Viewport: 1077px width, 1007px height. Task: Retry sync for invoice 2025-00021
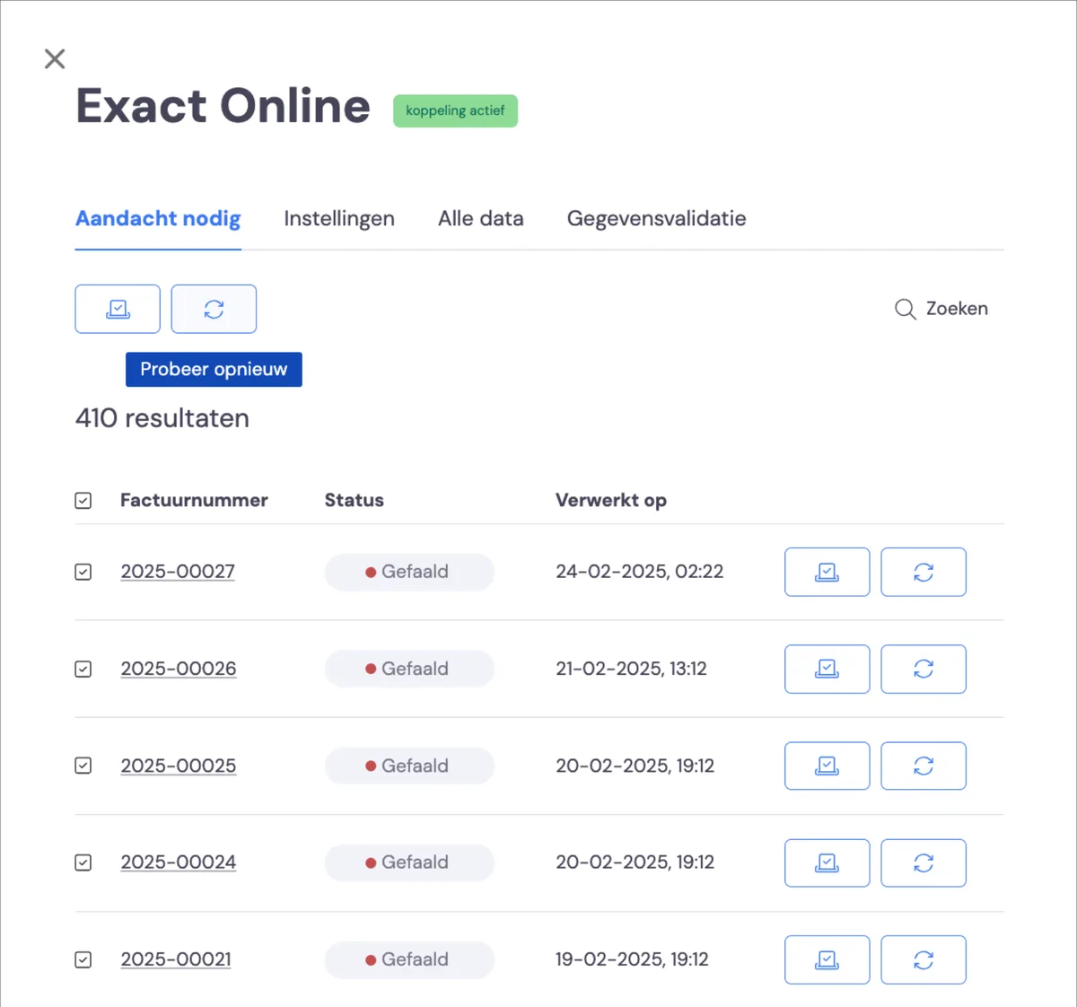pos(924,959)
